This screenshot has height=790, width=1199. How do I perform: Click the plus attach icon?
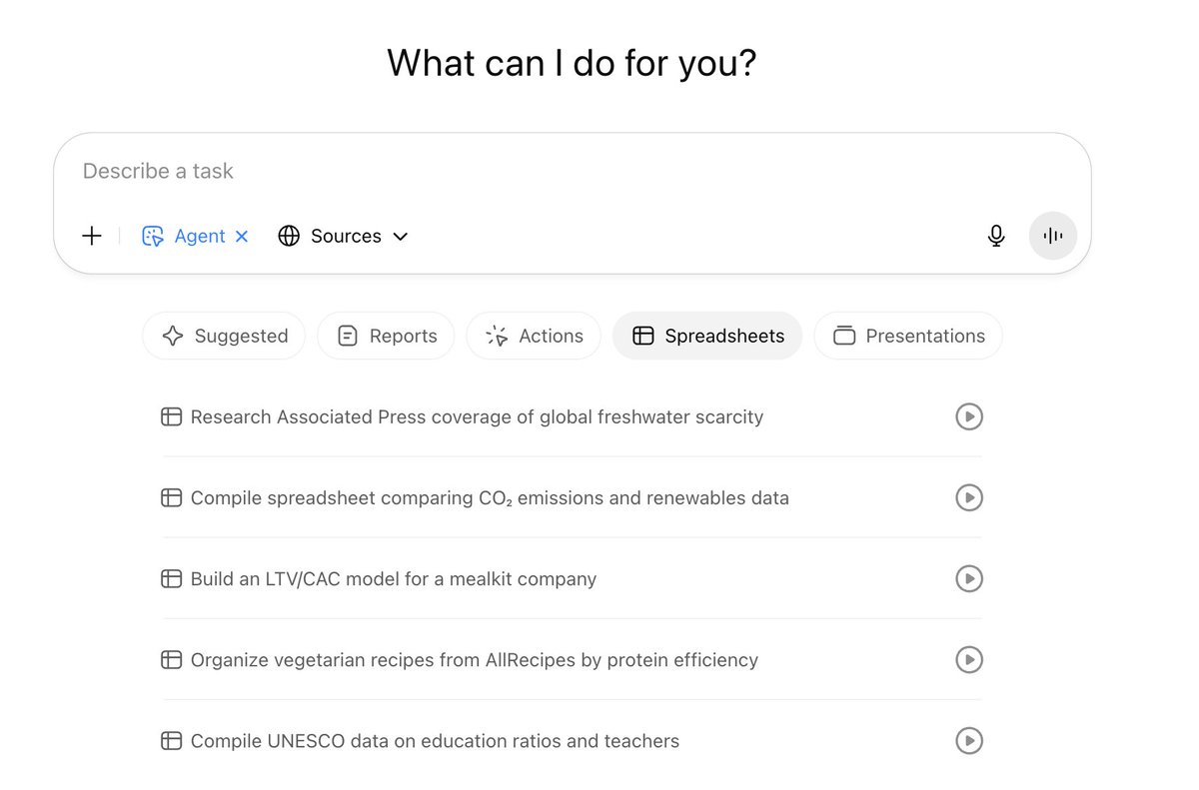[x=92, y=236]
